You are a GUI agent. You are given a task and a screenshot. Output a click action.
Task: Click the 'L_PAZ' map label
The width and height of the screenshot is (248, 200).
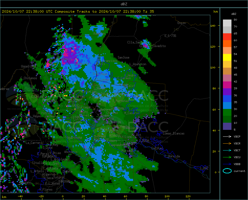tap(204, 168)
